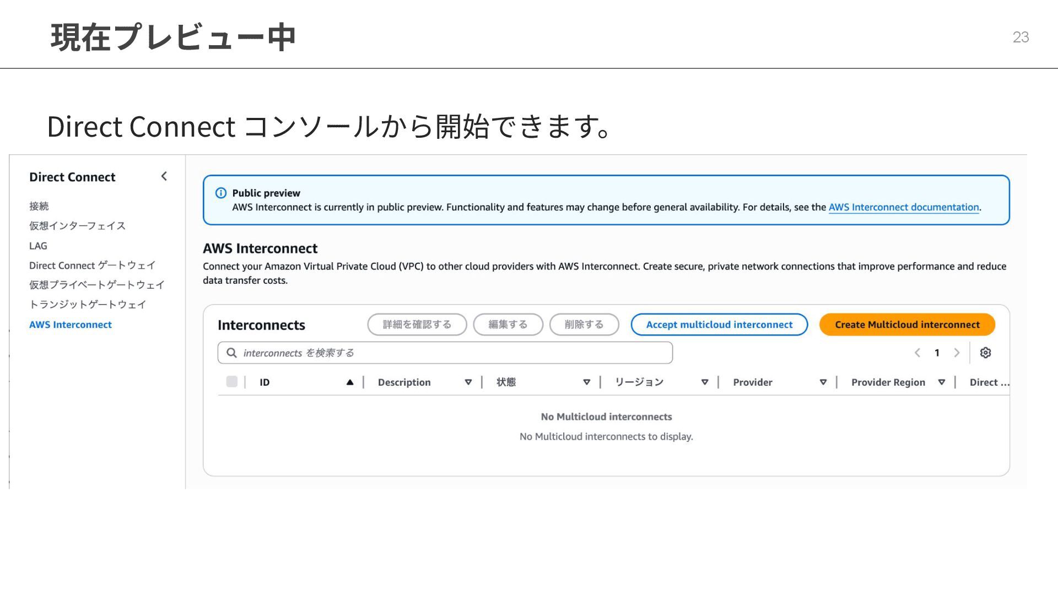Sort ascending by ID column arrow
1058x595 pixels.
point(349,382)
